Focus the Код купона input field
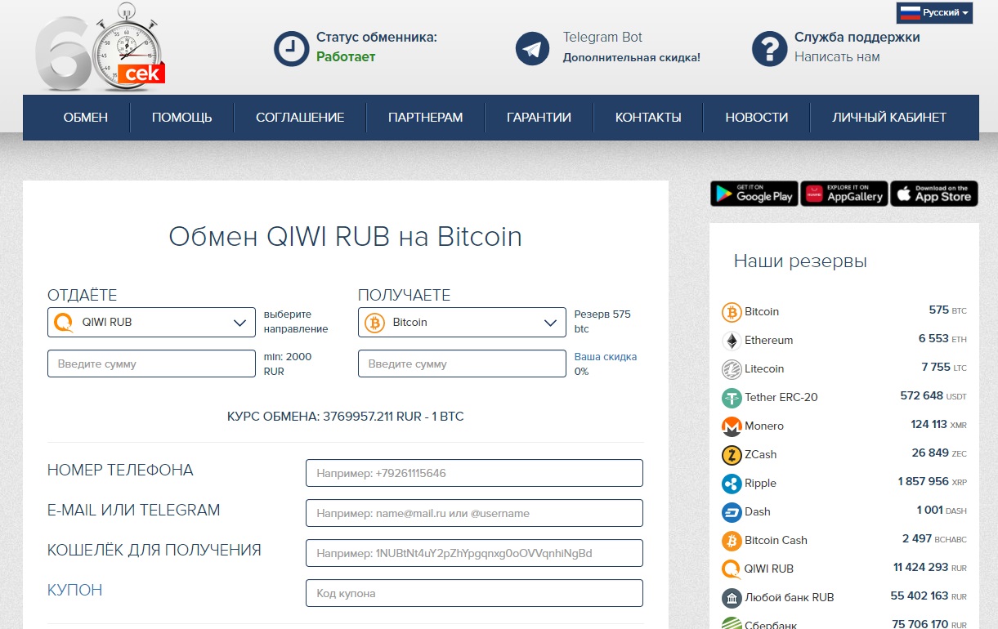Image resolution: width=998 pixels, height=629 pixels. coord(474,593)
